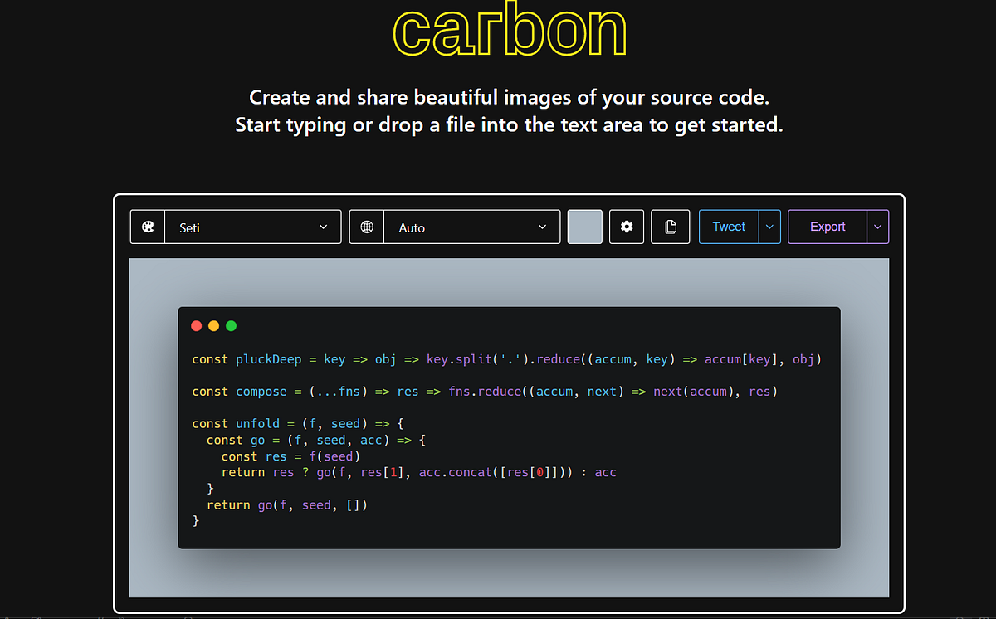Expand the Tweet options arrow
Viewport: 996px width, 619px height.
769,227
